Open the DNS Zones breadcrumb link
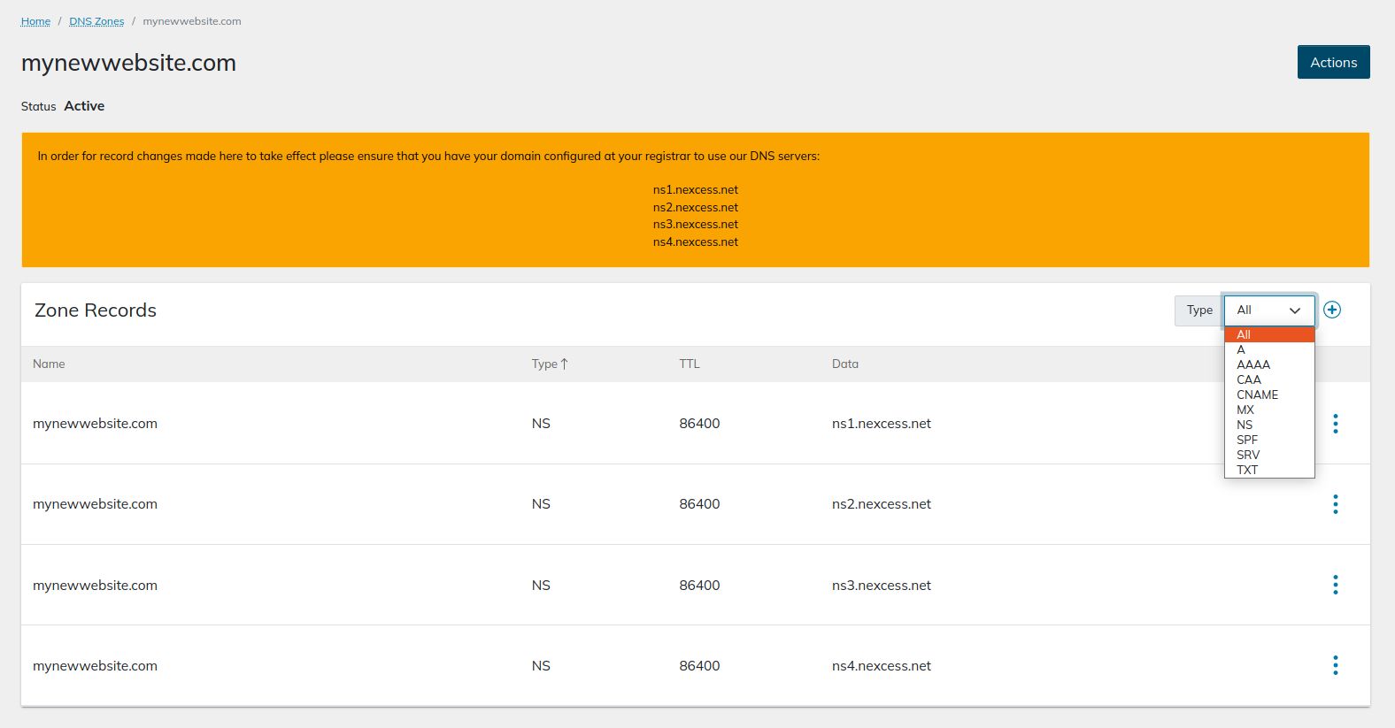1395x728 pixels. point(96,21)
